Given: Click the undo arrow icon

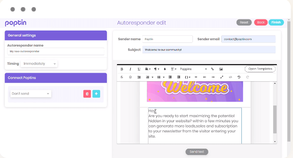Looking at the screenshot, I should click(x=239, y=77).
